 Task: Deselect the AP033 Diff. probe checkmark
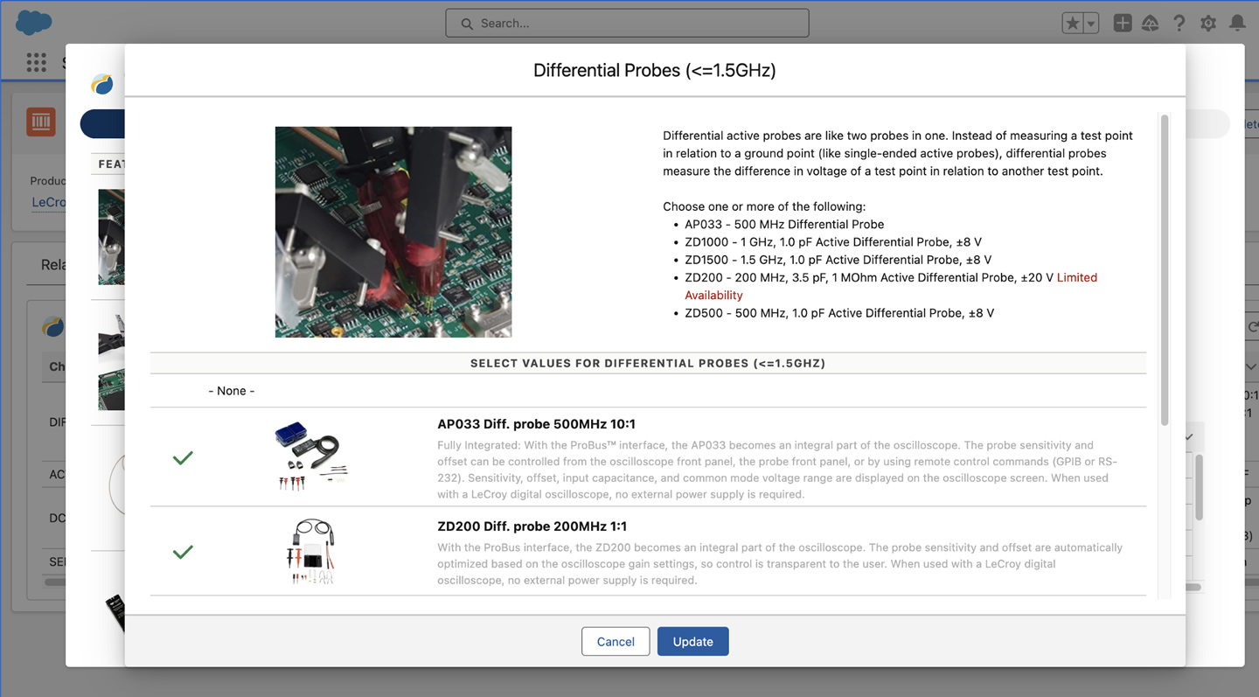coord(183,457)
